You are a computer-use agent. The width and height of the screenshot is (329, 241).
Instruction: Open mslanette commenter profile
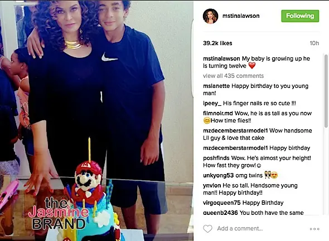point(216,86)
